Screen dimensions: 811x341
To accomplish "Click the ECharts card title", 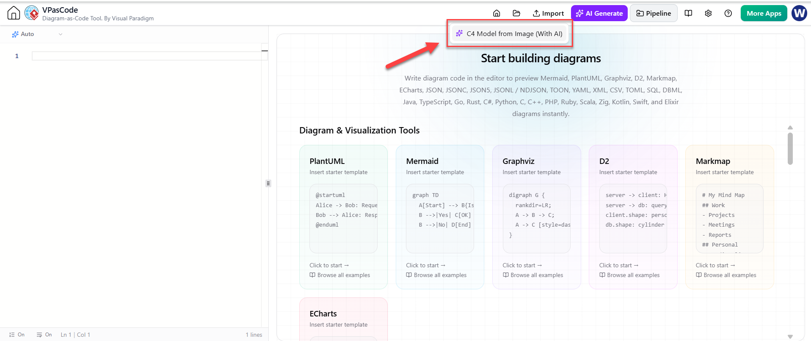I will [323, 313].
